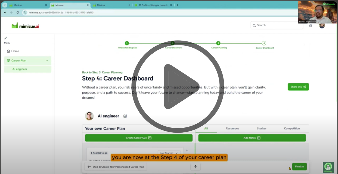Switch to the Resources tab
Image resolution: width=338 pixels, height=174 pixels.
point(232,128)
